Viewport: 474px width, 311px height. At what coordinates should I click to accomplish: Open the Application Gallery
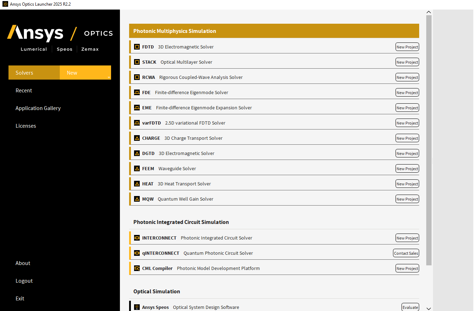point(38,108)
